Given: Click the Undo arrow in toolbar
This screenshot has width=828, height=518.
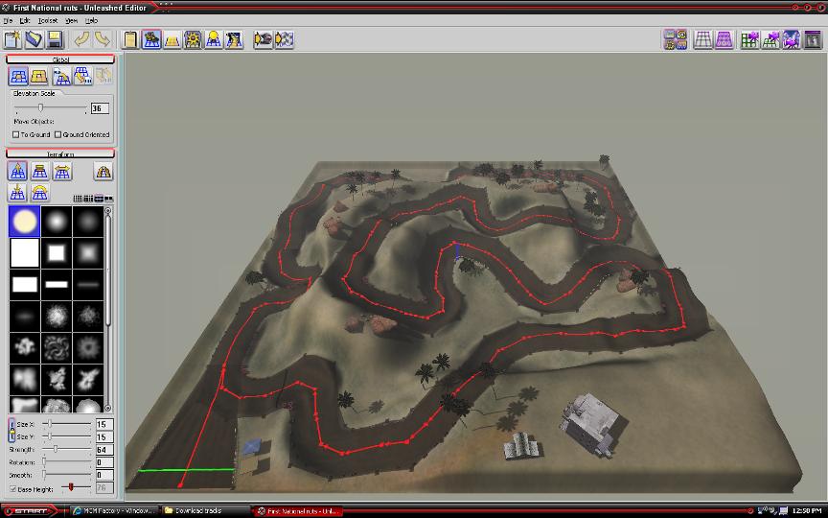Looking at the screenshot, I should click(x=82, y=39).
